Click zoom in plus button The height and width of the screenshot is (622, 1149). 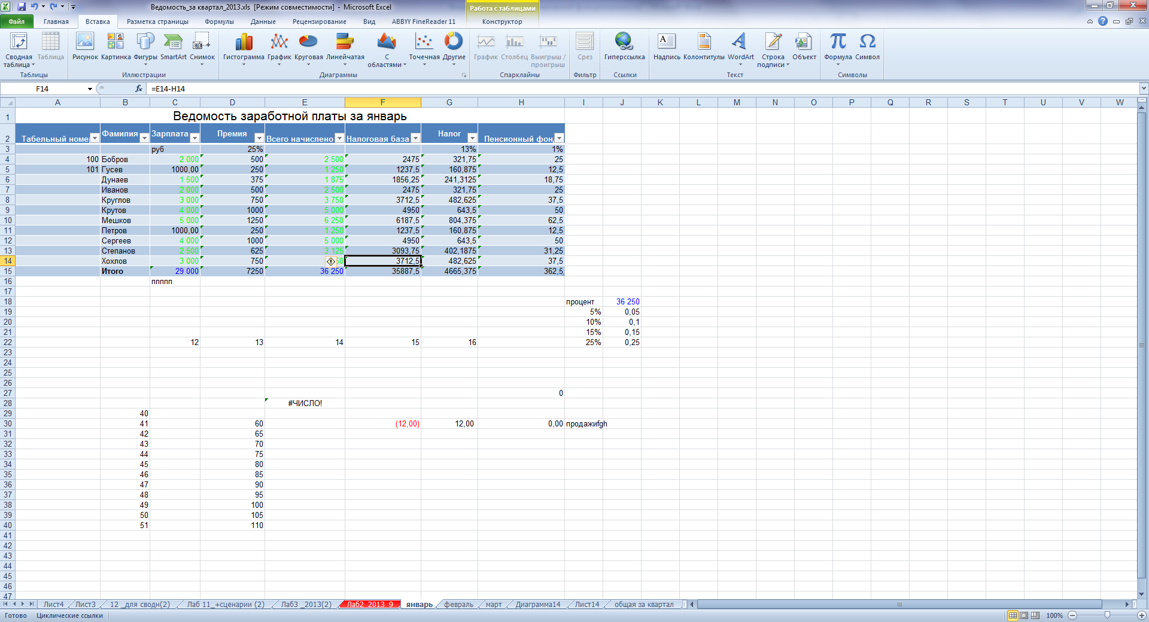tap(1142, 615)
